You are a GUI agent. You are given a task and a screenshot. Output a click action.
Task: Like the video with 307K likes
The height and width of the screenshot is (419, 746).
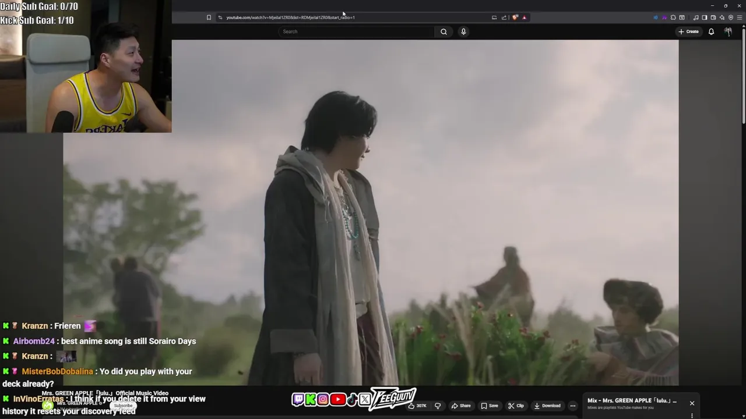[x=418, y=406]
